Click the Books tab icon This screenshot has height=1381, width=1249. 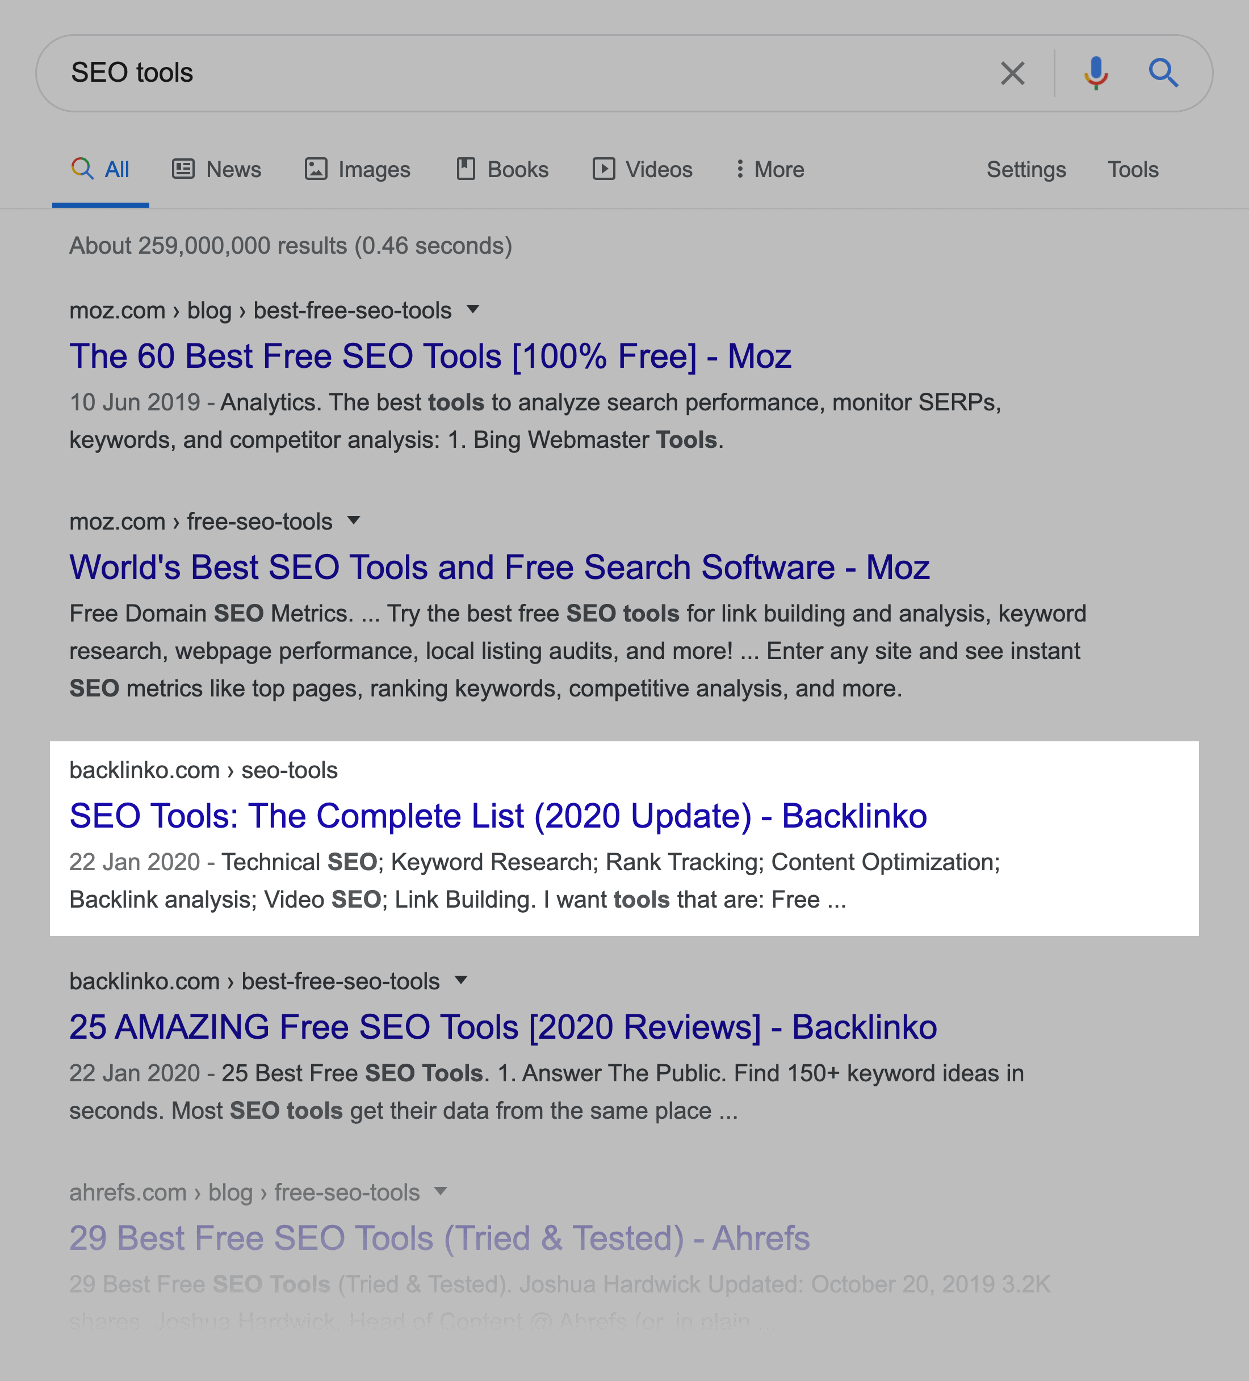466,169
